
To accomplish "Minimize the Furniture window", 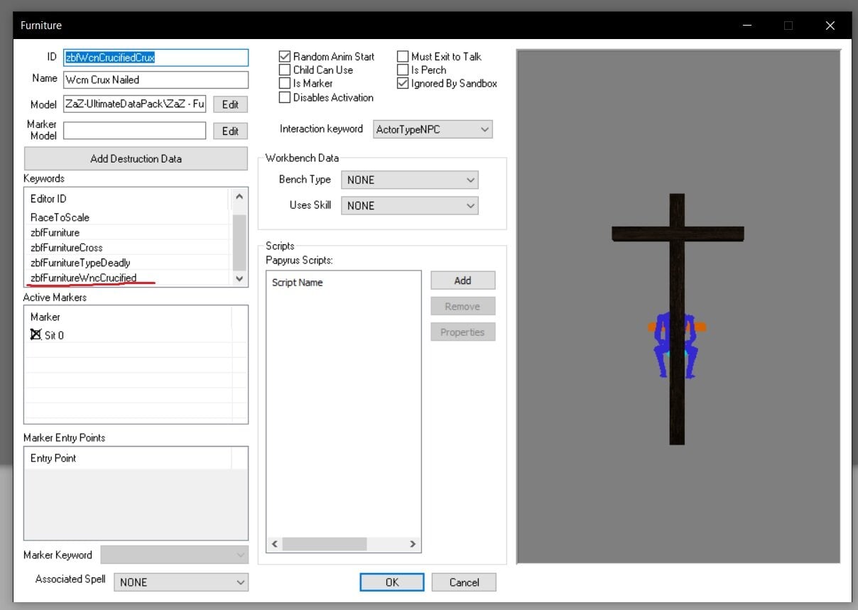I will 747,26.
